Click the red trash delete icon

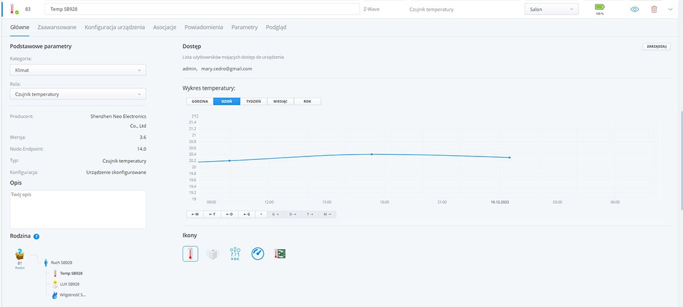(x=654, y=9)
